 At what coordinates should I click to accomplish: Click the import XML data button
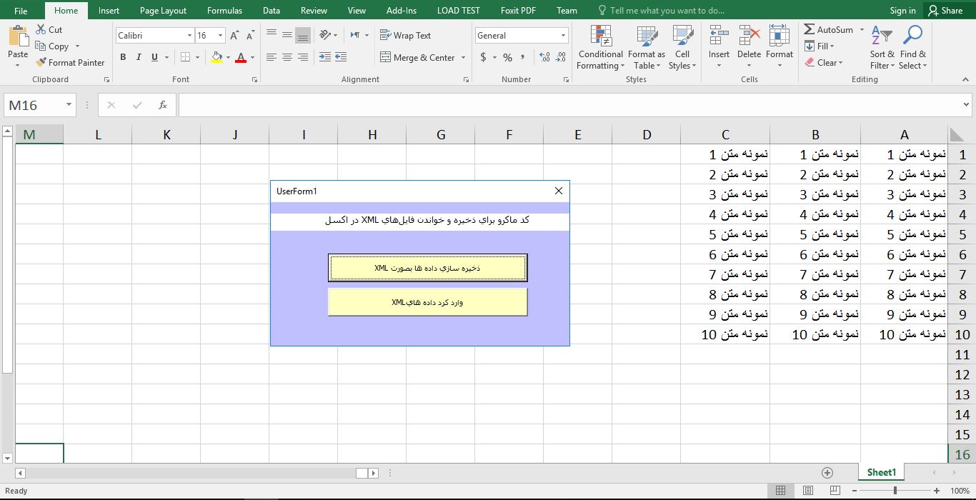pyautogui.click(x=427, y=302)
